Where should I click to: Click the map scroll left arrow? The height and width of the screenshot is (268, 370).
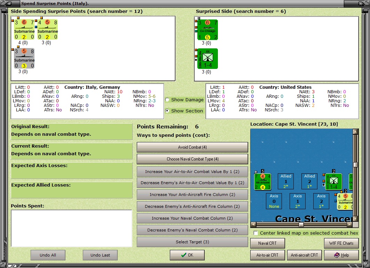coord(253,224)
